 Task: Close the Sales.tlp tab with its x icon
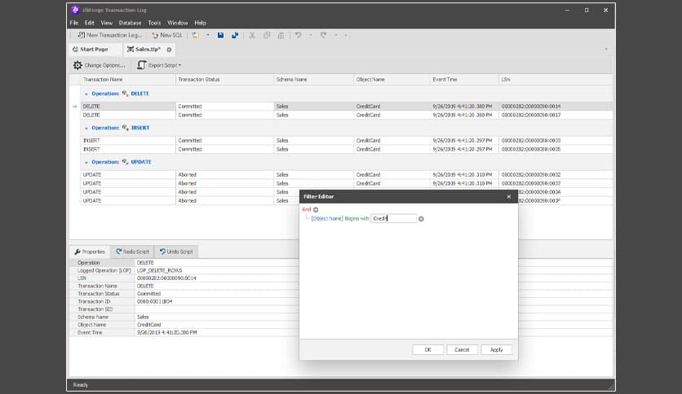coord(169,50)
